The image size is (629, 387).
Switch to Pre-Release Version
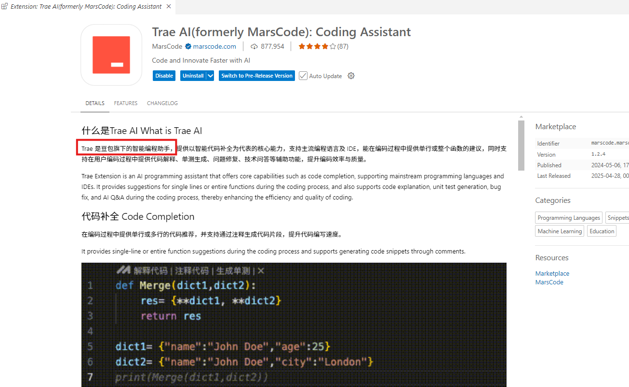(x=257, y=76)
